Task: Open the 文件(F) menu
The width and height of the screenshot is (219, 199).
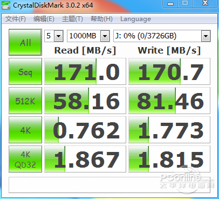Action: (16, 19)
